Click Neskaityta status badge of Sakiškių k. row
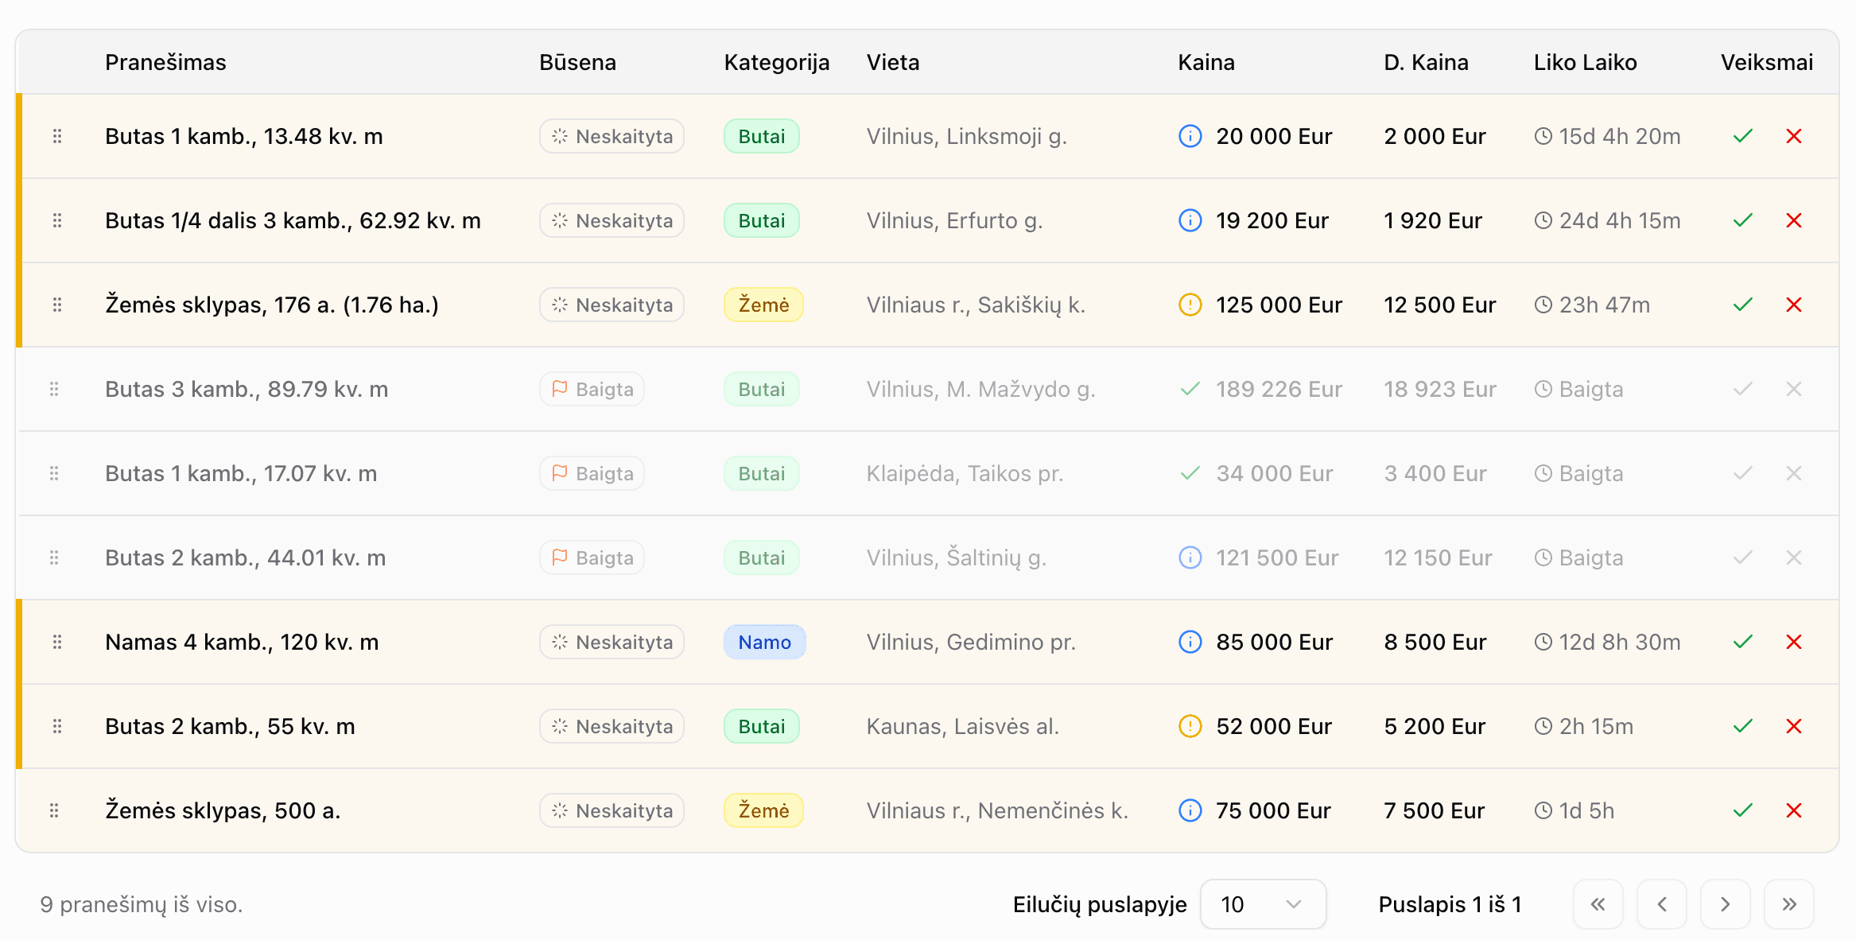 pos(611,305)
